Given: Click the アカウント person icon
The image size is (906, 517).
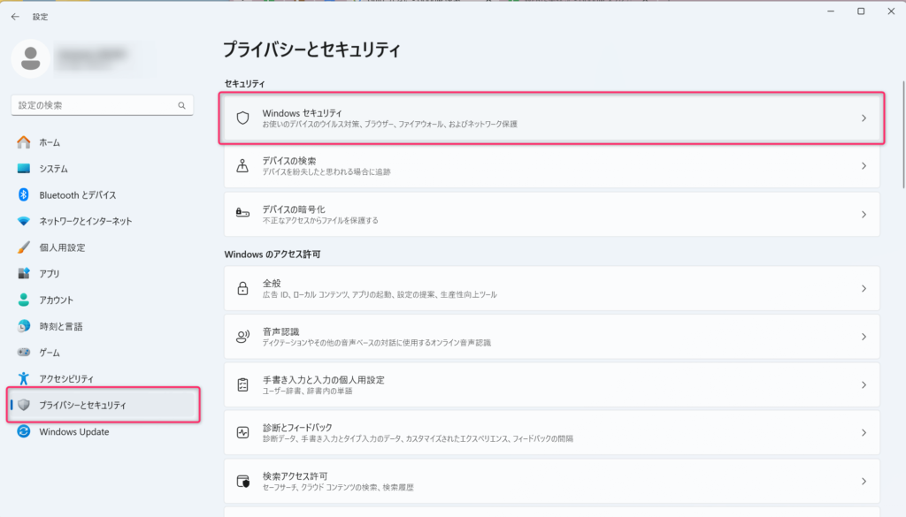Looking at the screenshot, I should [24, 300].
